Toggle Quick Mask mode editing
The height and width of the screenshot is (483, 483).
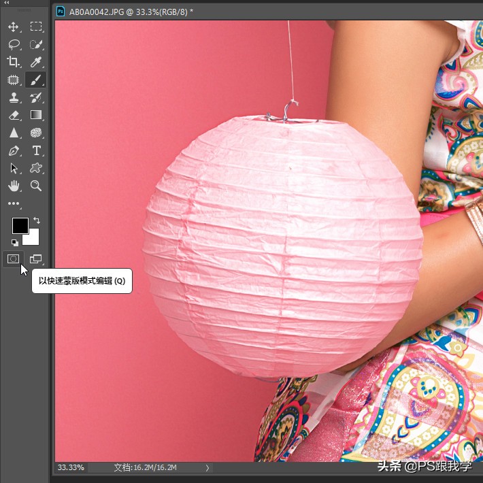tap(13, 259)
